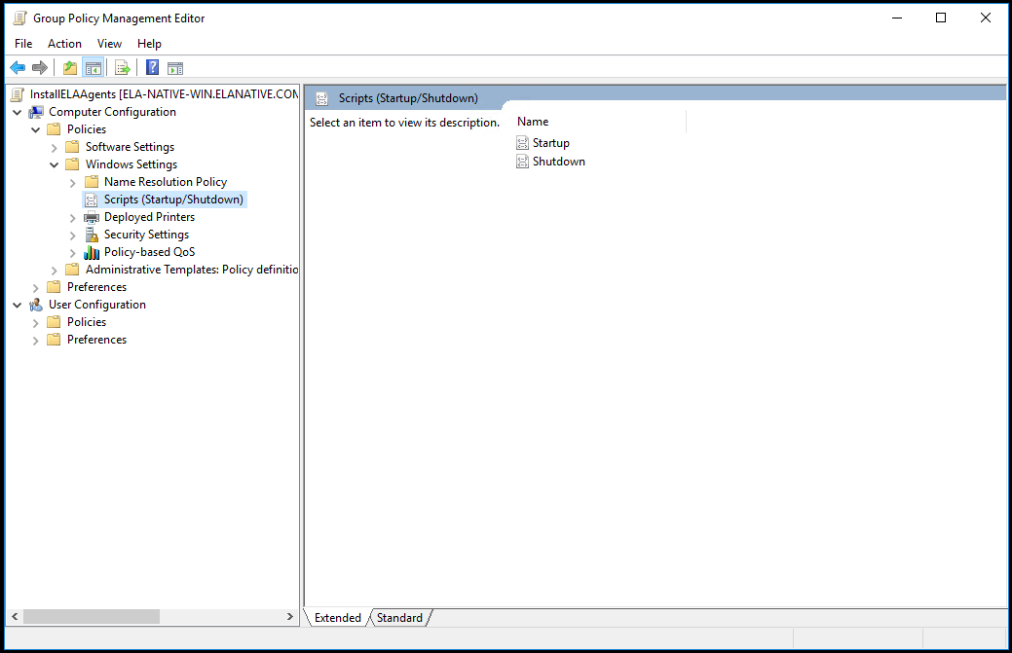Viewport: 1012px width, 653px height.
Task: Click the Forward arrow toolbar icon
Action: (x=40, y=68)
